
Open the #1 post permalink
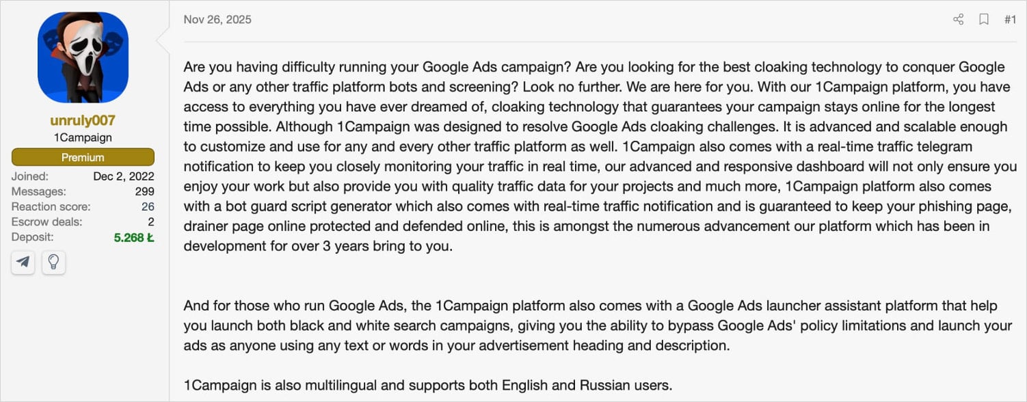pos(1010,19)
